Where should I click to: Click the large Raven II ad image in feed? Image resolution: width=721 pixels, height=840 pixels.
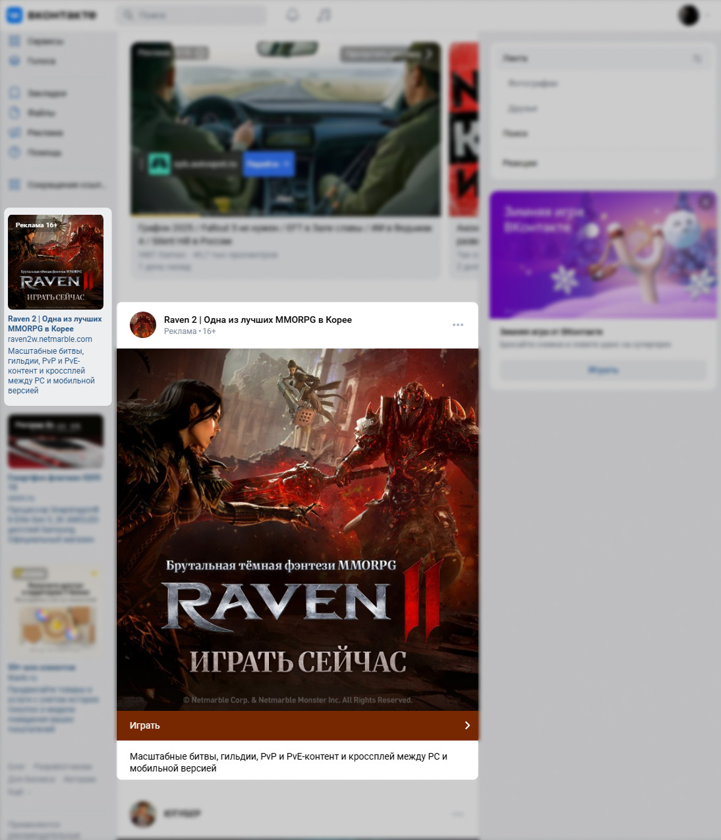(x=297, y=530)
